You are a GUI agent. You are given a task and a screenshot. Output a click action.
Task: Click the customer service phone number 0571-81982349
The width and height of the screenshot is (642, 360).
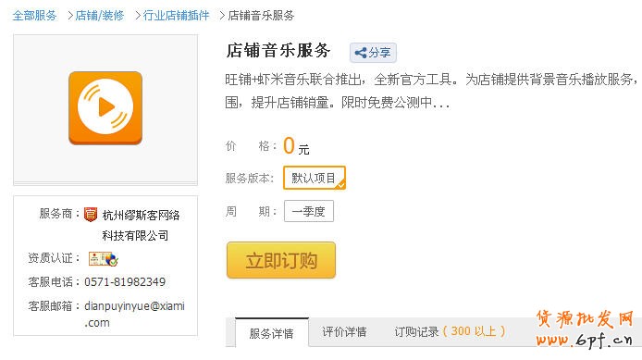click(x=125, y=281)
